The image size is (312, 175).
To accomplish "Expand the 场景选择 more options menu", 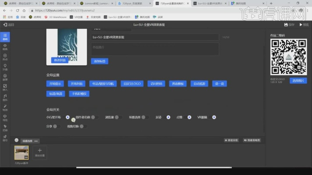I will coord(36,141).
